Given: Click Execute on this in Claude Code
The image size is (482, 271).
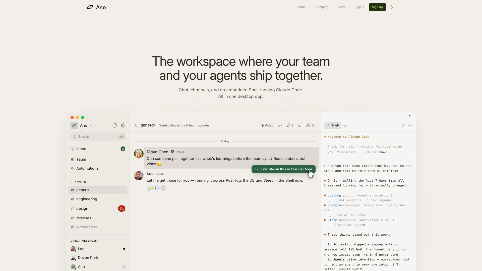Looking at the screenshot, I should pos(283,169).
